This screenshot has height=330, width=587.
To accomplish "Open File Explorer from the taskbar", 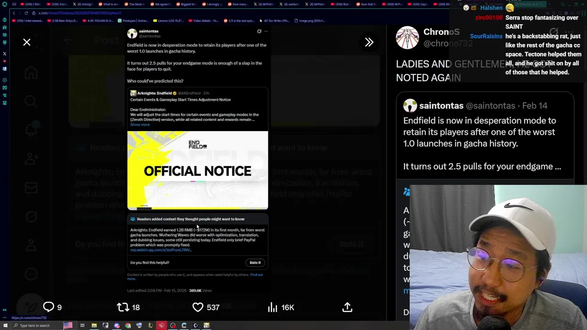I will tap(94, 325).
